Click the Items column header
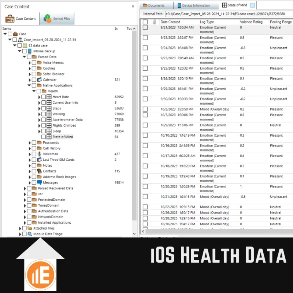 pyautogui.click(x=7, y=29)
